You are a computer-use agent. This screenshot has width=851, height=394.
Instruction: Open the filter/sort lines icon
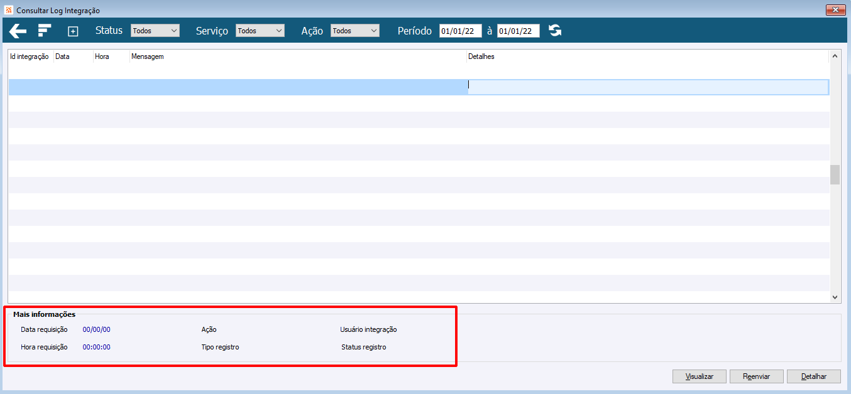44,31
